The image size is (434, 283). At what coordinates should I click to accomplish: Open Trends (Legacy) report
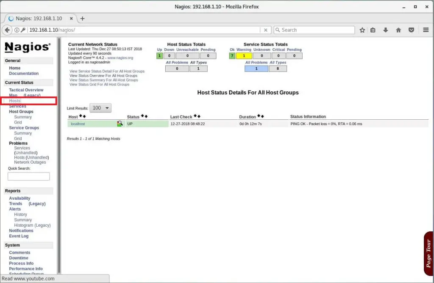coord(27,203)
